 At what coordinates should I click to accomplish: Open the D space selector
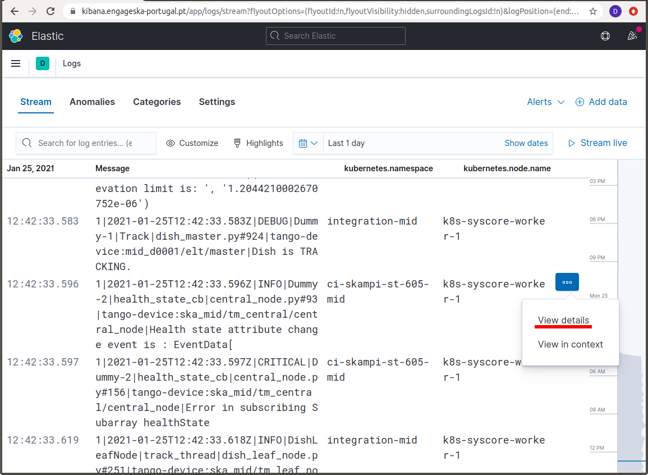click(x=43, y=63)
